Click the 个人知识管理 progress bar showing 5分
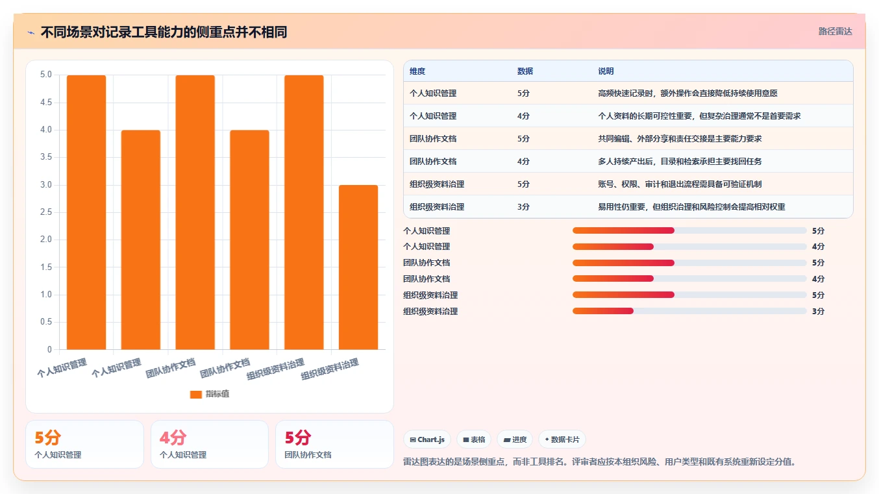 click(x=689, y=230)
